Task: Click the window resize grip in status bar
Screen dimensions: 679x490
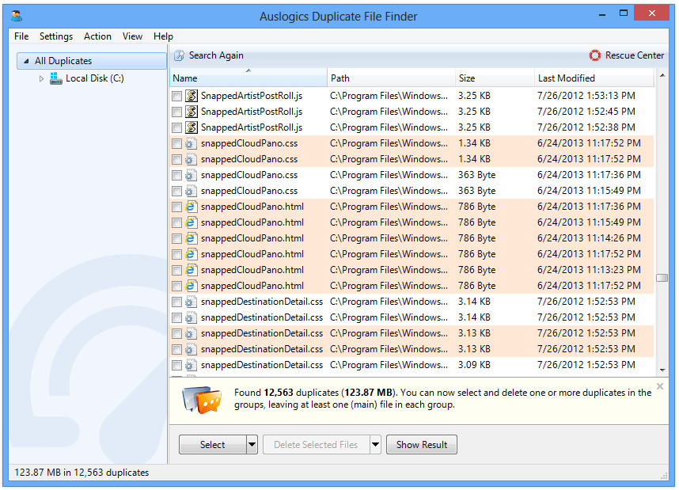Action: click(x=664, y=476)
